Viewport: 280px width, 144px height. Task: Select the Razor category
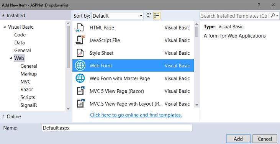pyautogui.click(x=27, y=89)
